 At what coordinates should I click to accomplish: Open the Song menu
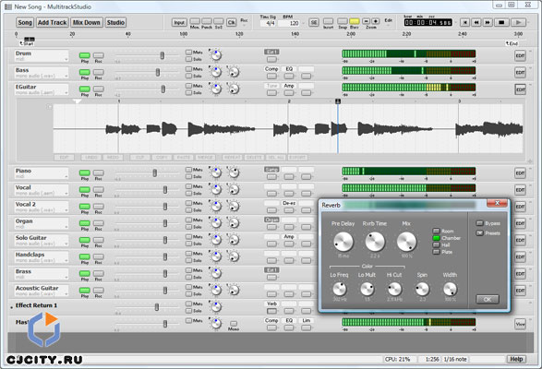tap(25, 22)
